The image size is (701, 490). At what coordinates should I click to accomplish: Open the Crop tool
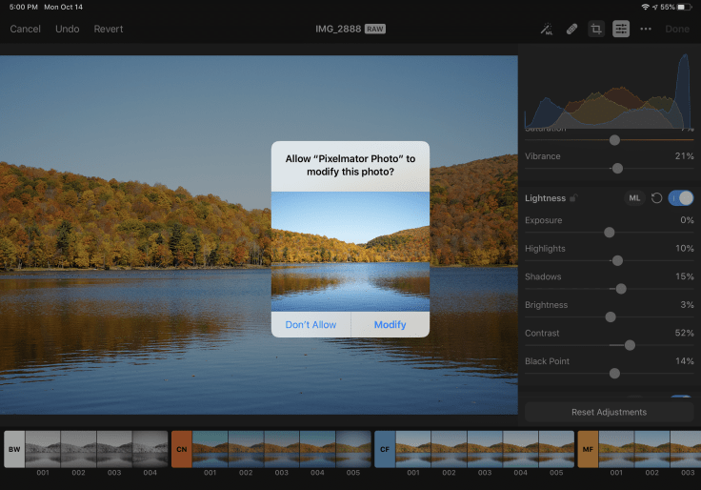pyautogui.click(x=596, y=30)
